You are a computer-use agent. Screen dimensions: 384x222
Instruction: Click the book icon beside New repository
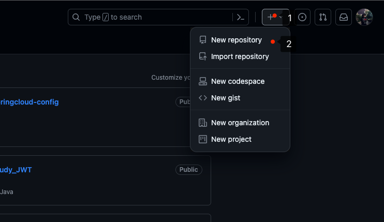click(x=203, y=40)
